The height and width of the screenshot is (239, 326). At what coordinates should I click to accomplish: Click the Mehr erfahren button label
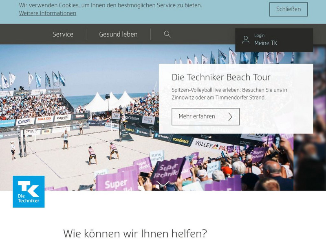pos(197,116)
